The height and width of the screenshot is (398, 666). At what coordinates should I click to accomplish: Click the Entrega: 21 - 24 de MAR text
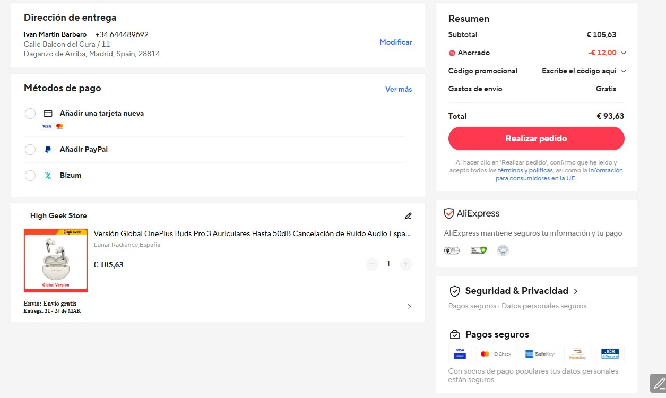[x=52, y=311]
